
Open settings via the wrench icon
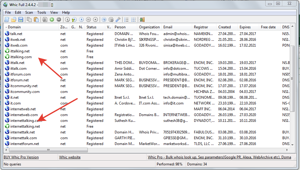[118, 19]
